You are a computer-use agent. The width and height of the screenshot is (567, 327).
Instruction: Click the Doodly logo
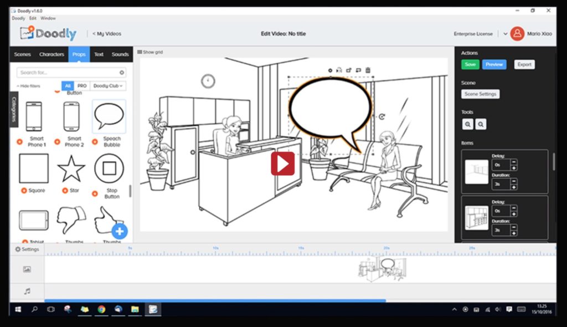click(48, 33)
